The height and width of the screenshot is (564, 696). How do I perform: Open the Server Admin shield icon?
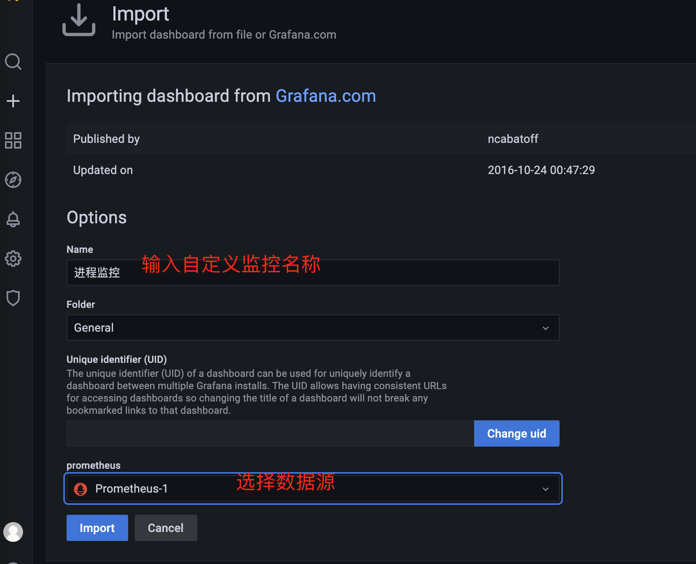tap(13, 298)
